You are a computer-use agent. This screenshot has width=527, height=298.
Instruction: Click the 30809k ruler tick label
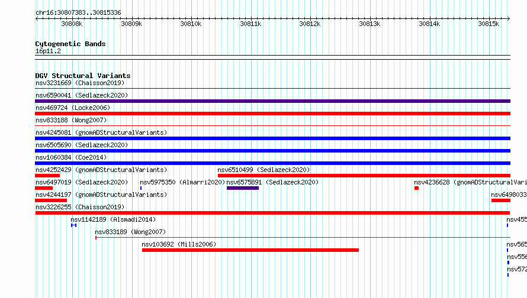pyautogui.click(x=131, y=24)
